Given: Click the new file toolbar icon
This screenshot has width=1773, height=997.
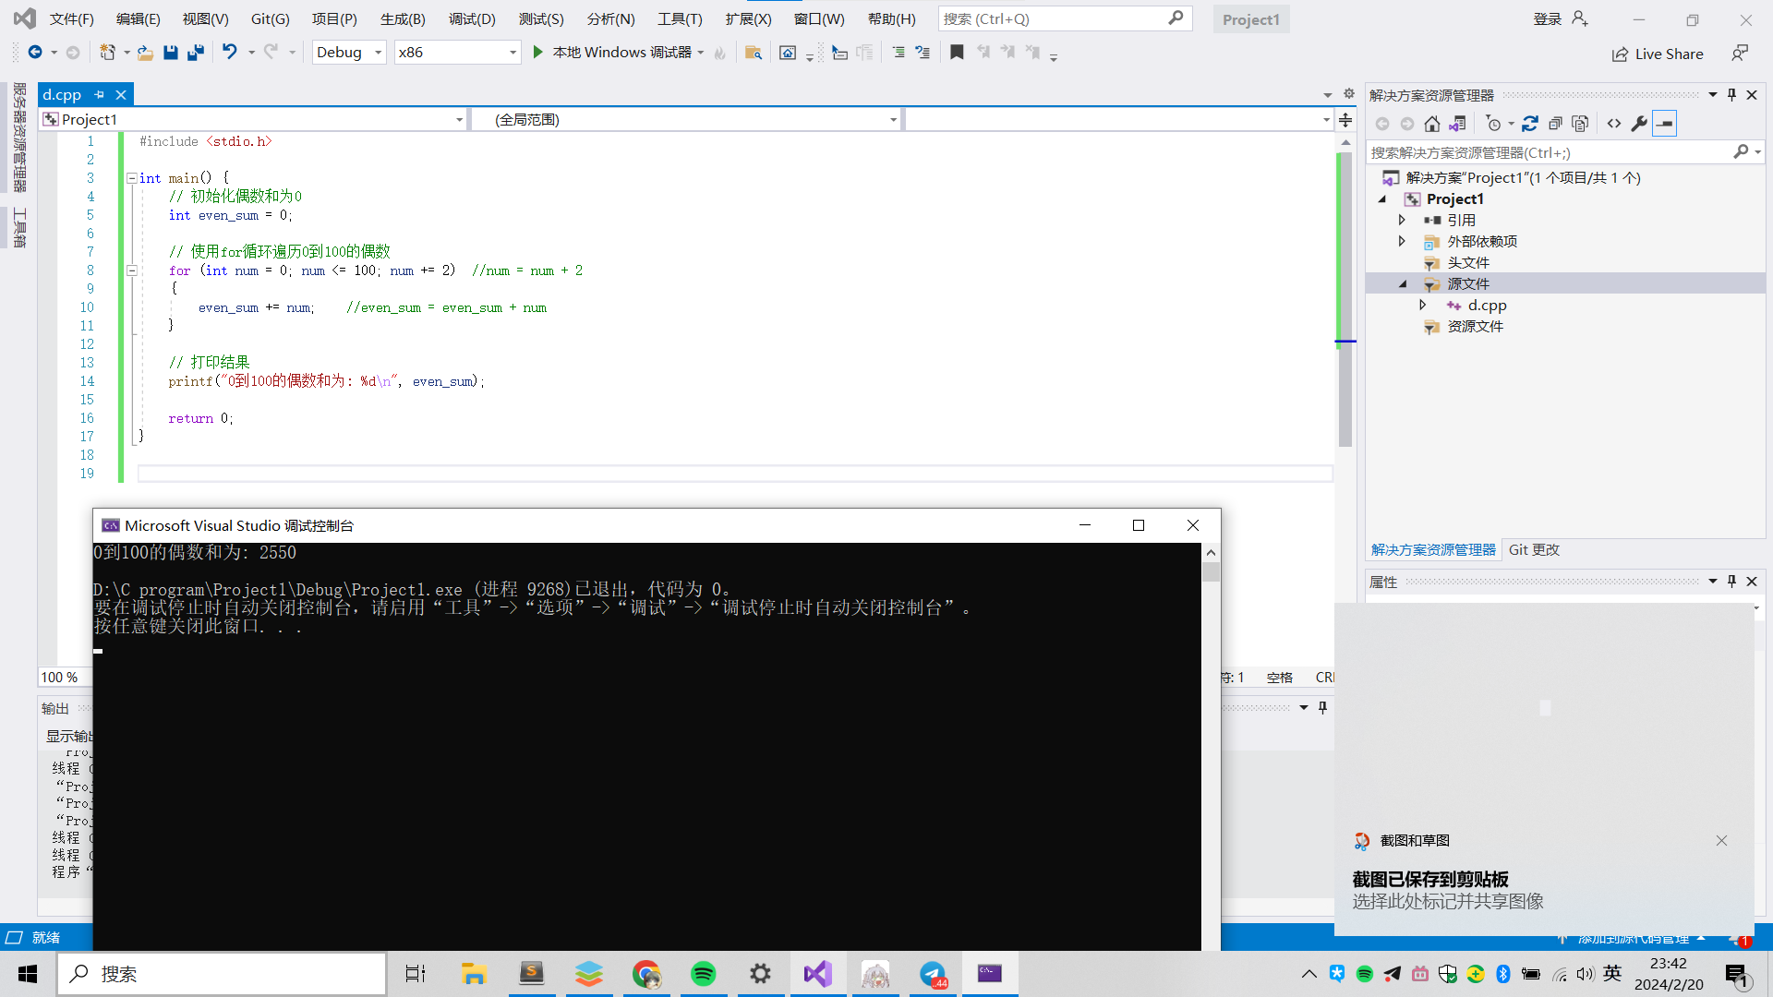Looking at the screenshot, I should tap(107, 53).
